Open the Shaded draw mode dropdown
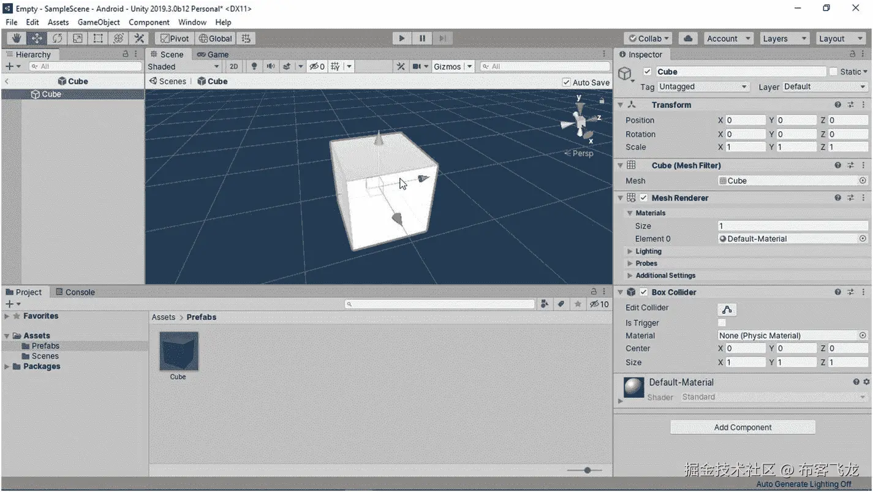873x492 pixels. click(x=183, y=66)
